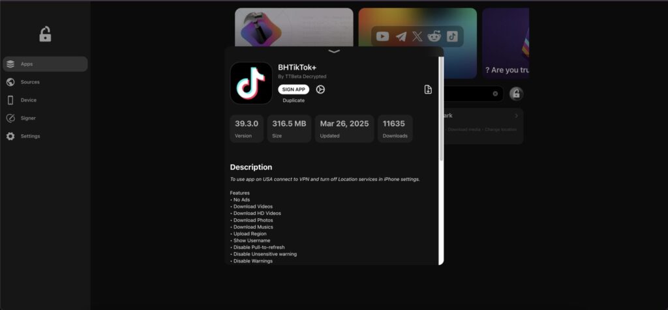Image resolution: width=668 pixels, height=310 pixels.
Task: Click the SIGN APP button
Action: pos(294,89)
